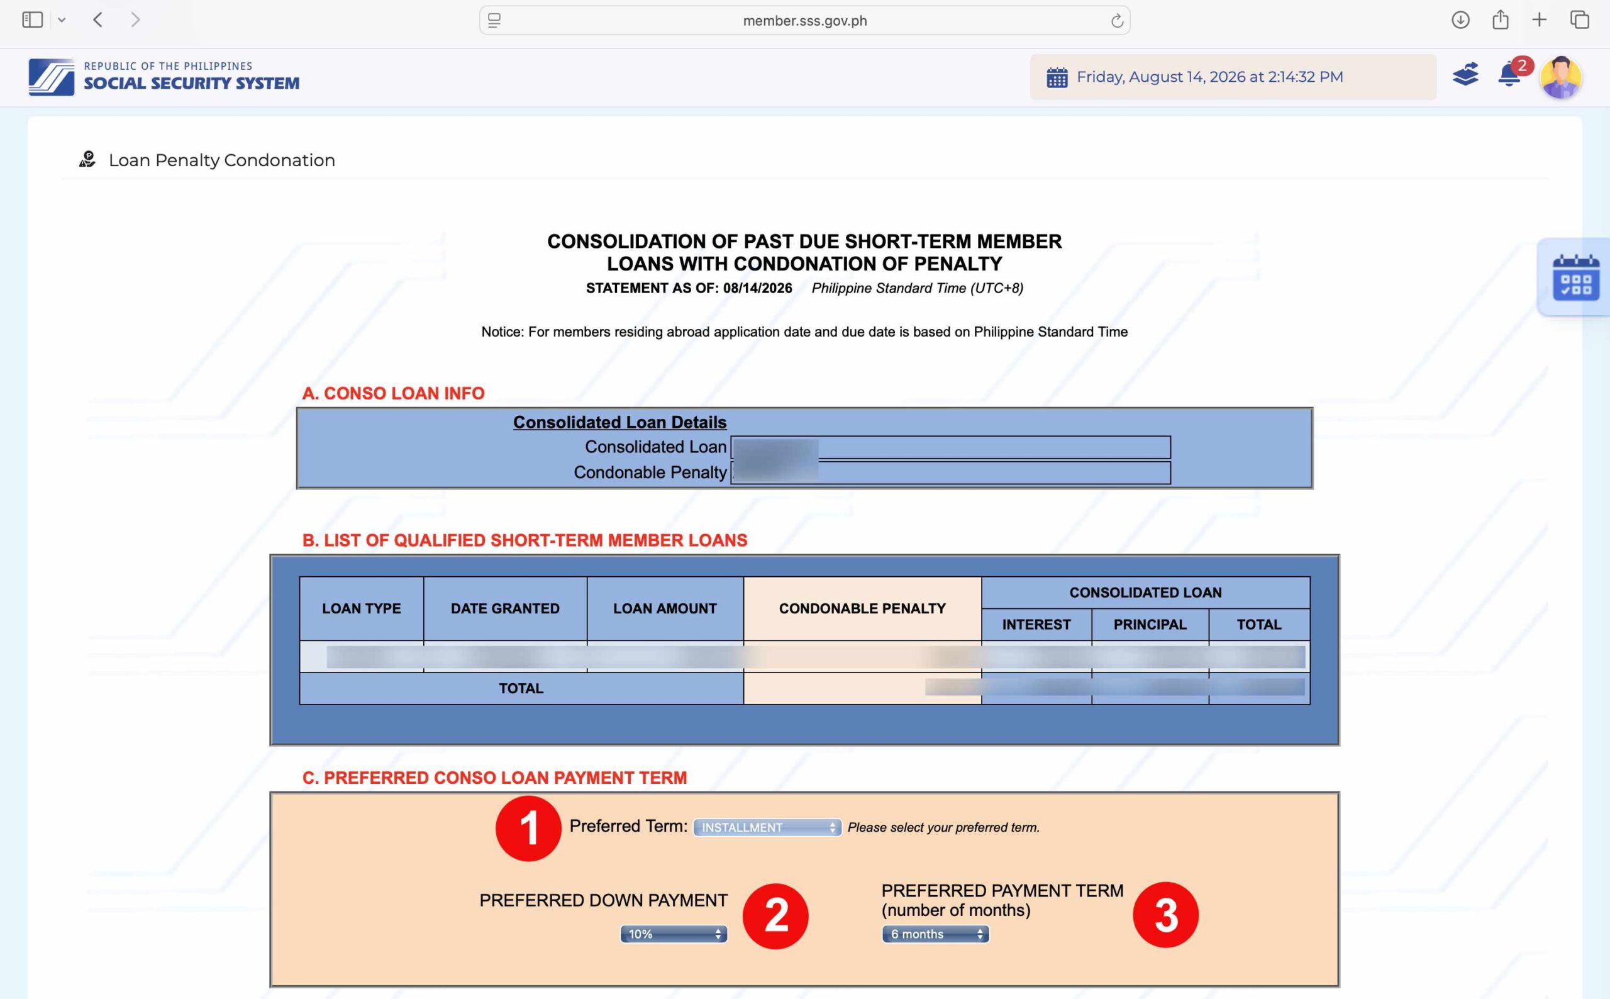Click the Consolidated Loan Details heading
Screen dimensions: 1610x999
[x=619, y=422]
